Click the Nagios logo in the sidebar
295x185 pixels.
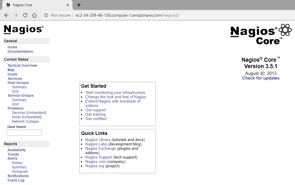(23, 29)
